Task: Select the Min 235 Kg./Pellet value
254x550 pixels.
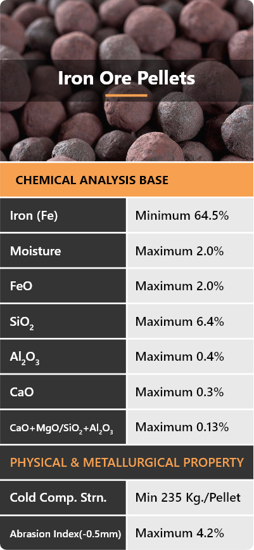Action: pos(188,498)
